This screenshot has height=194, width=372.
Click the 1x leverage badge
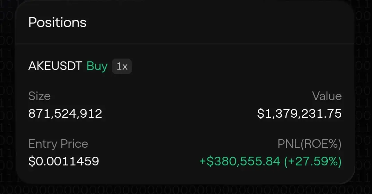click(122, 66)
